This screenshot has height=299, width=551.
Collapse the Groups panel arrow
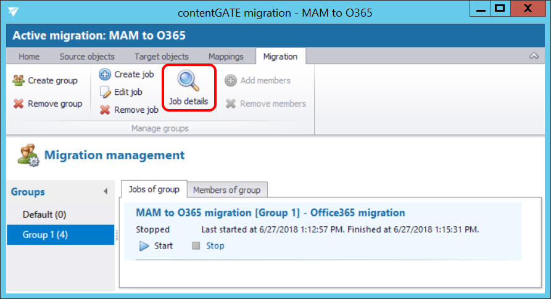click(106, 192)
